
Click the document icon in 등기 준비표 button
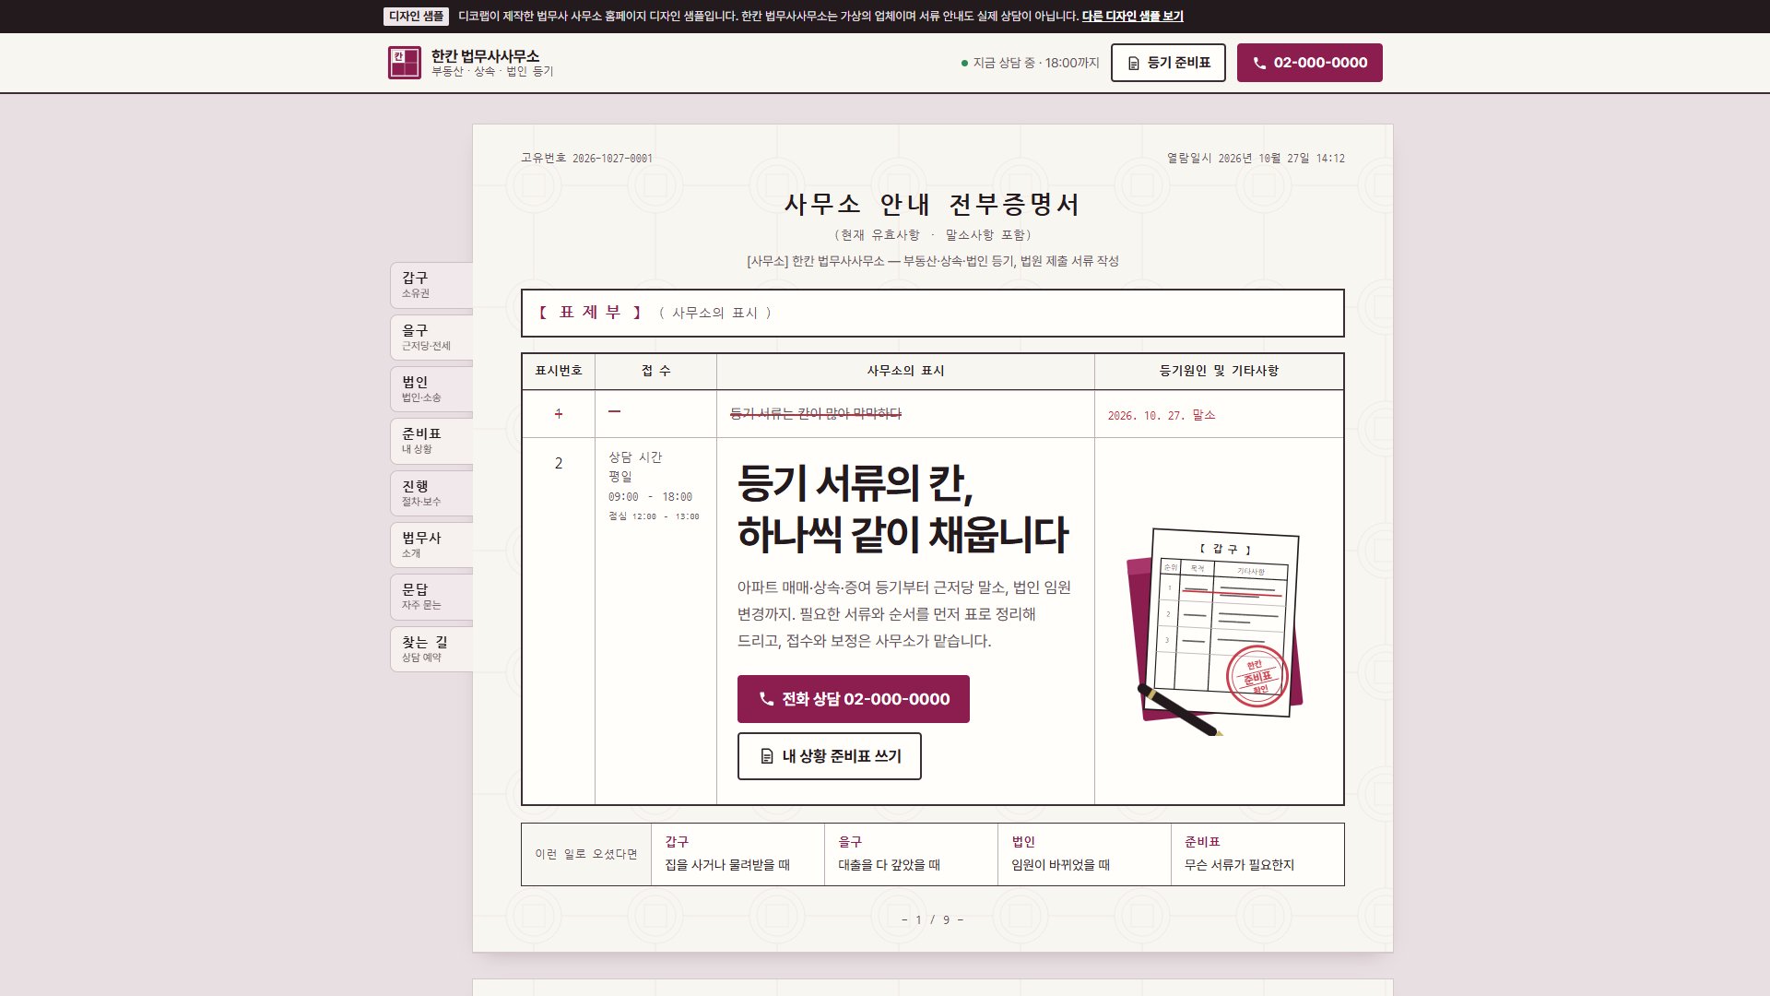(x=1134, y=63)
